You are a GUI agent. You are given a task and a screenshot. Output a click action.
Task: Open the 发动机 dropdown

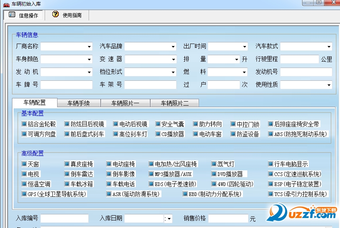click(89, 72)
